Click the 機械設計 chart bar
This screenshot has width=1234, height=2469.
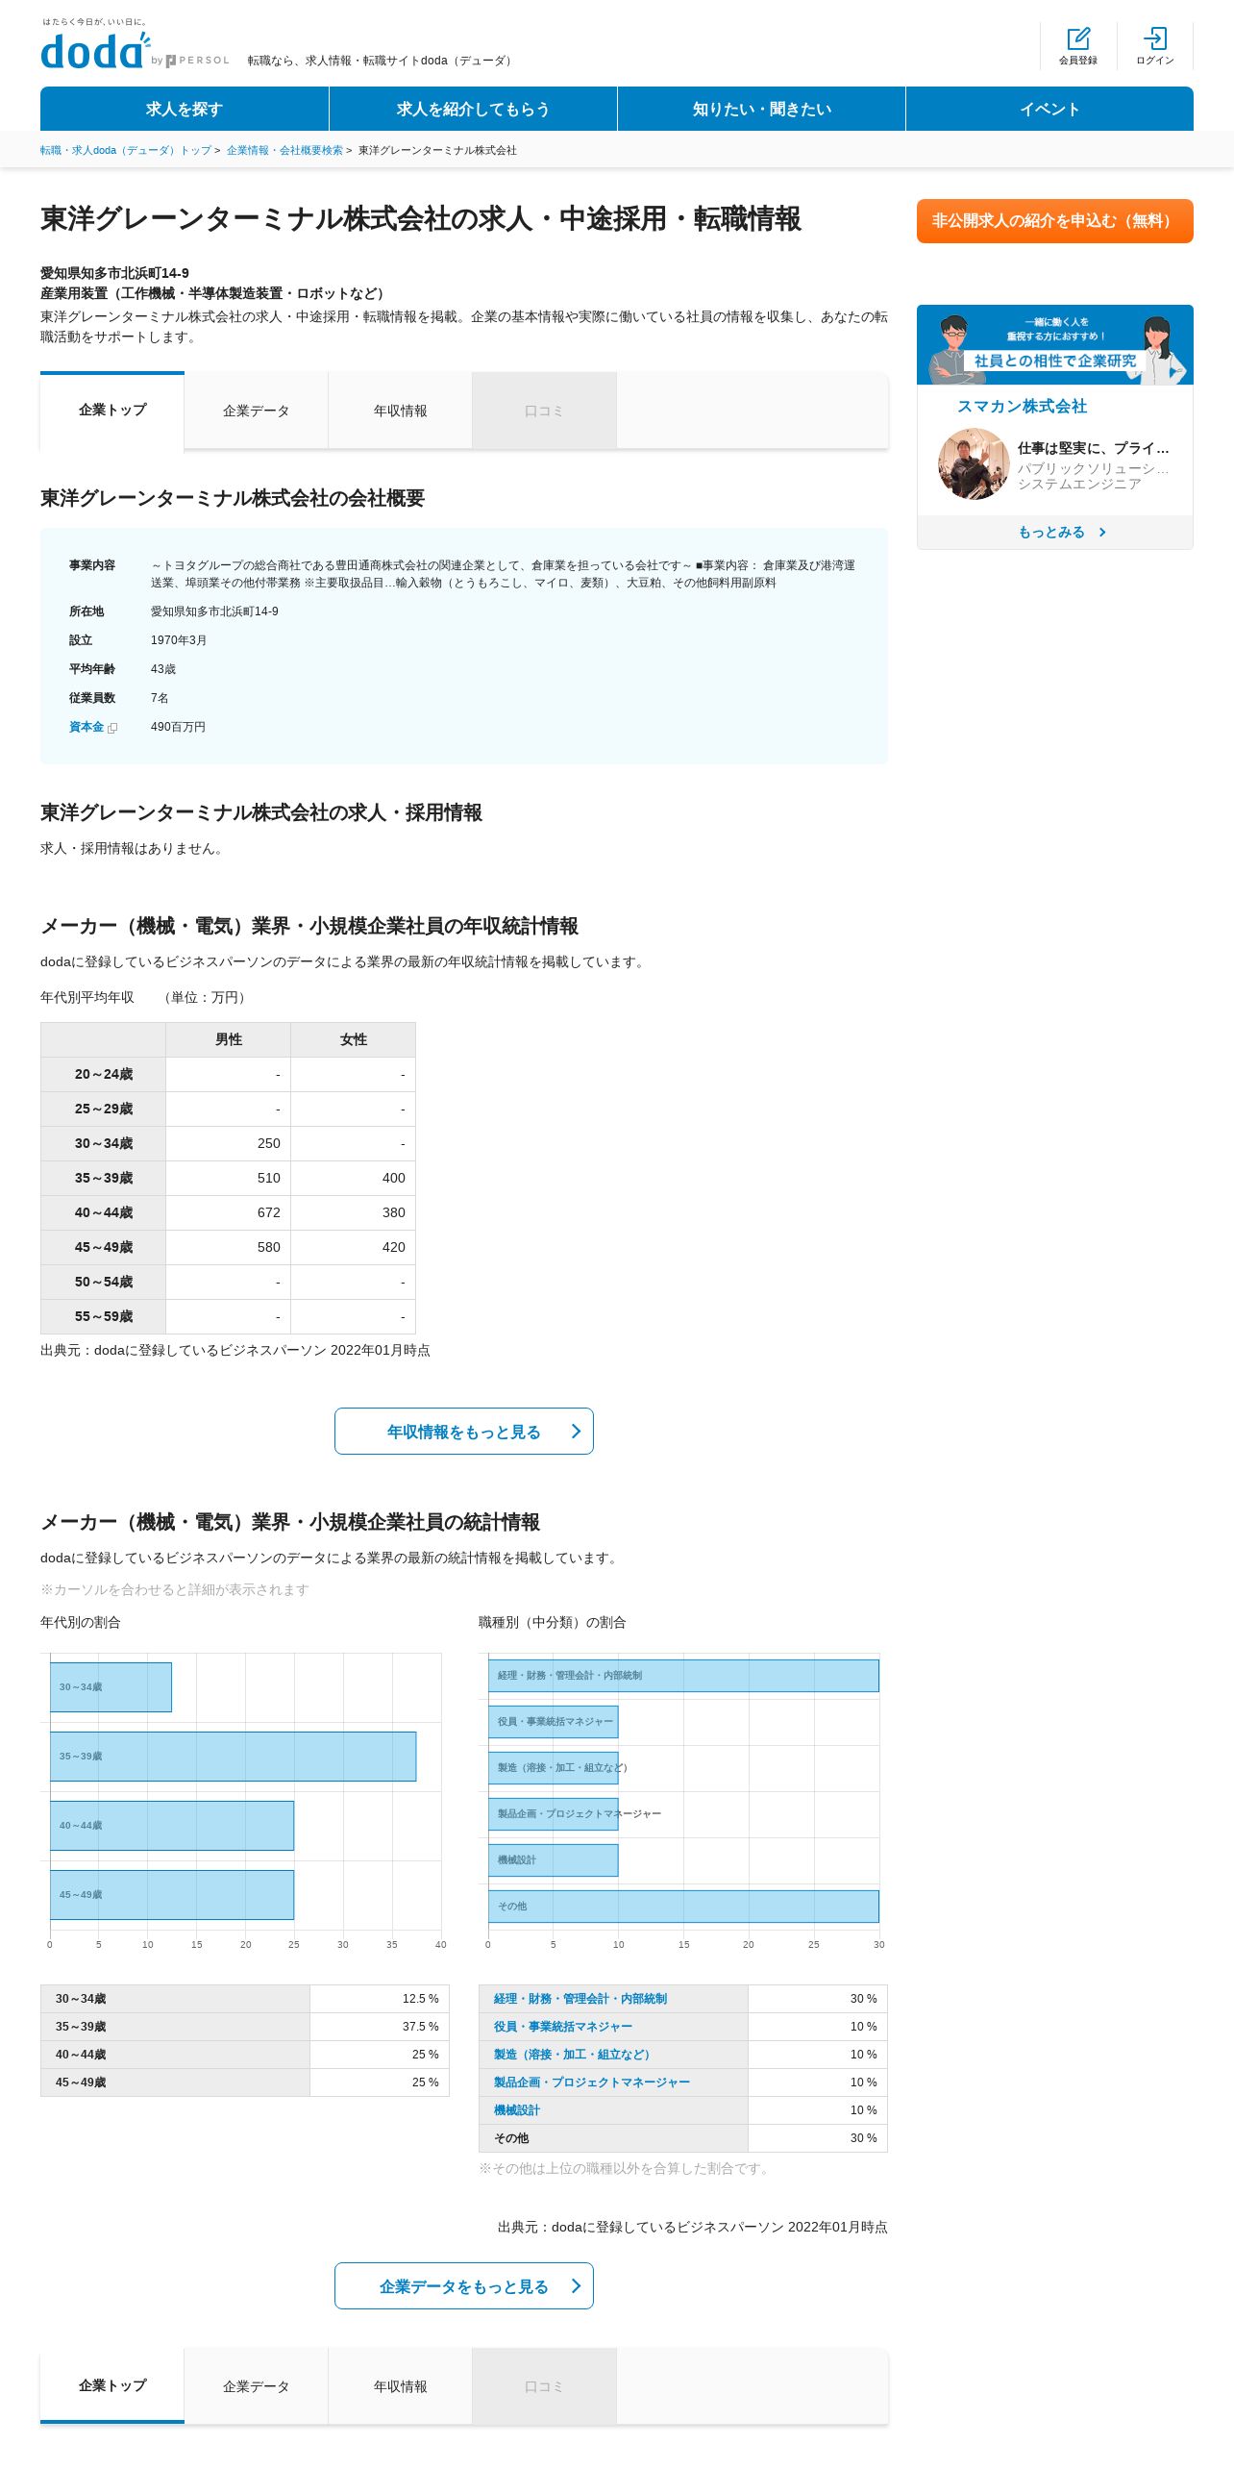(x=553, y=1859)
